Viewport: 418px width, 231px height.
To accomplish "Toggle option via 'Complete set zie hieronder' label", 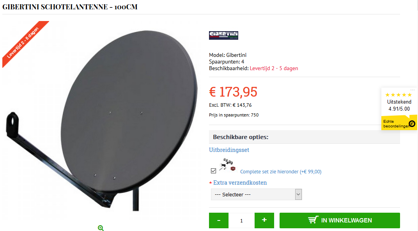I will pyautogui.click(x=281, y=171).
